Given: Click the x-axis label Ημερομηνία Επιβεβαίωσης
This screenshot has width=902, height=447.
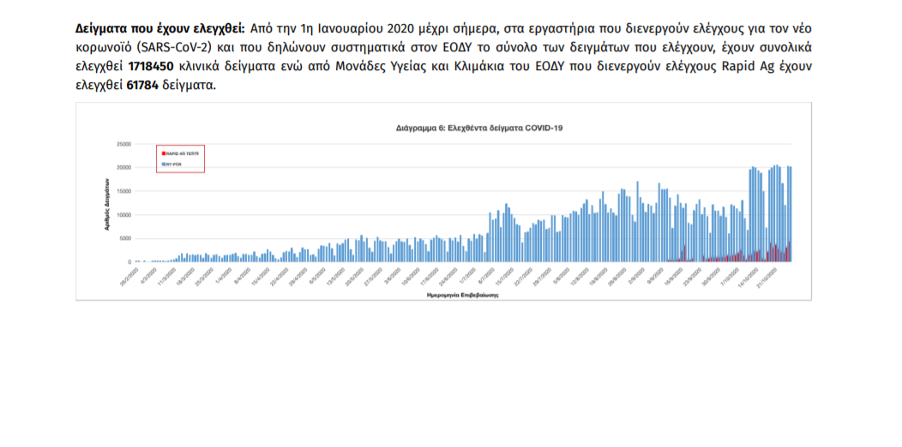Looking at the screenshot, I should click(462, 293).
